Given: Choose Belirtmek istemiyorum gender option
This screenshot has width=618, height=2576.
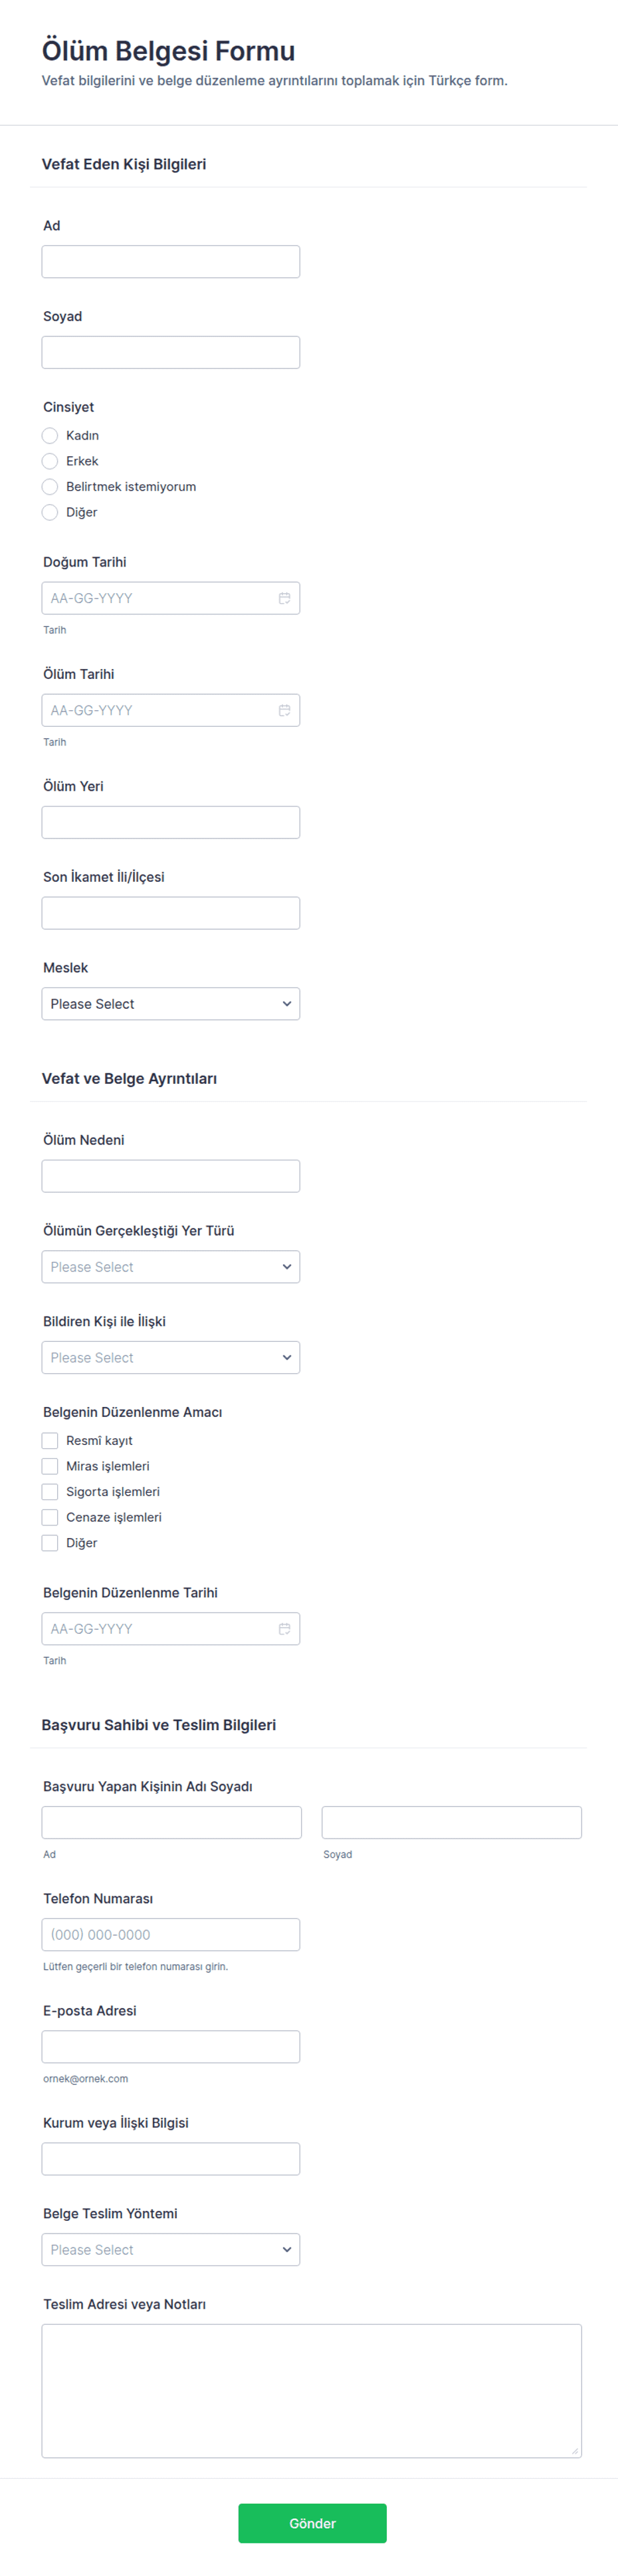Looking at the screenshot, I should pos(50,486).
